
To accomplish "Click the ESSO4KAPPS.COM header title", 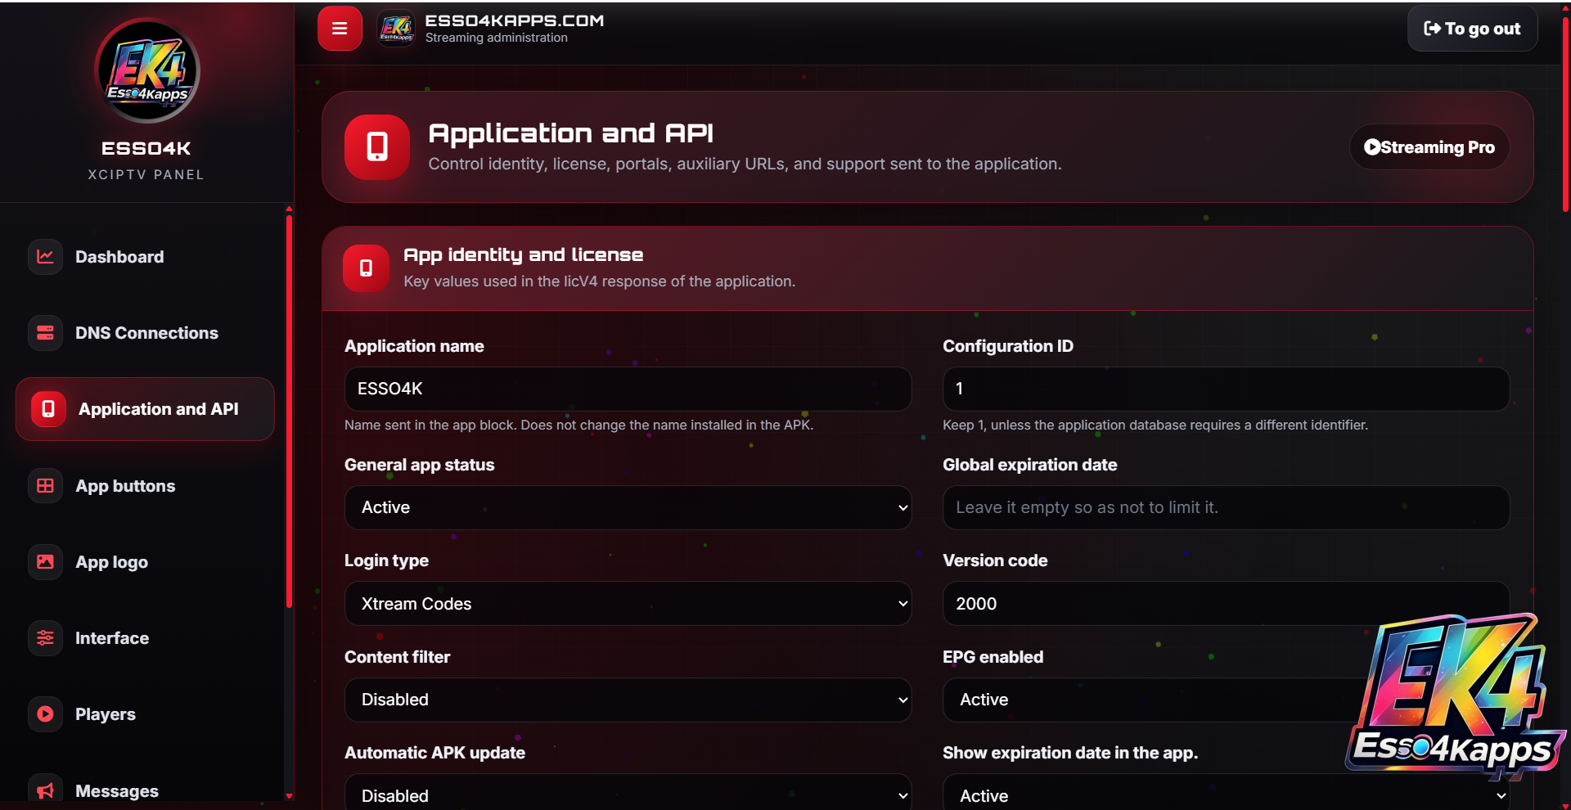I will click(x=515, y=20).
